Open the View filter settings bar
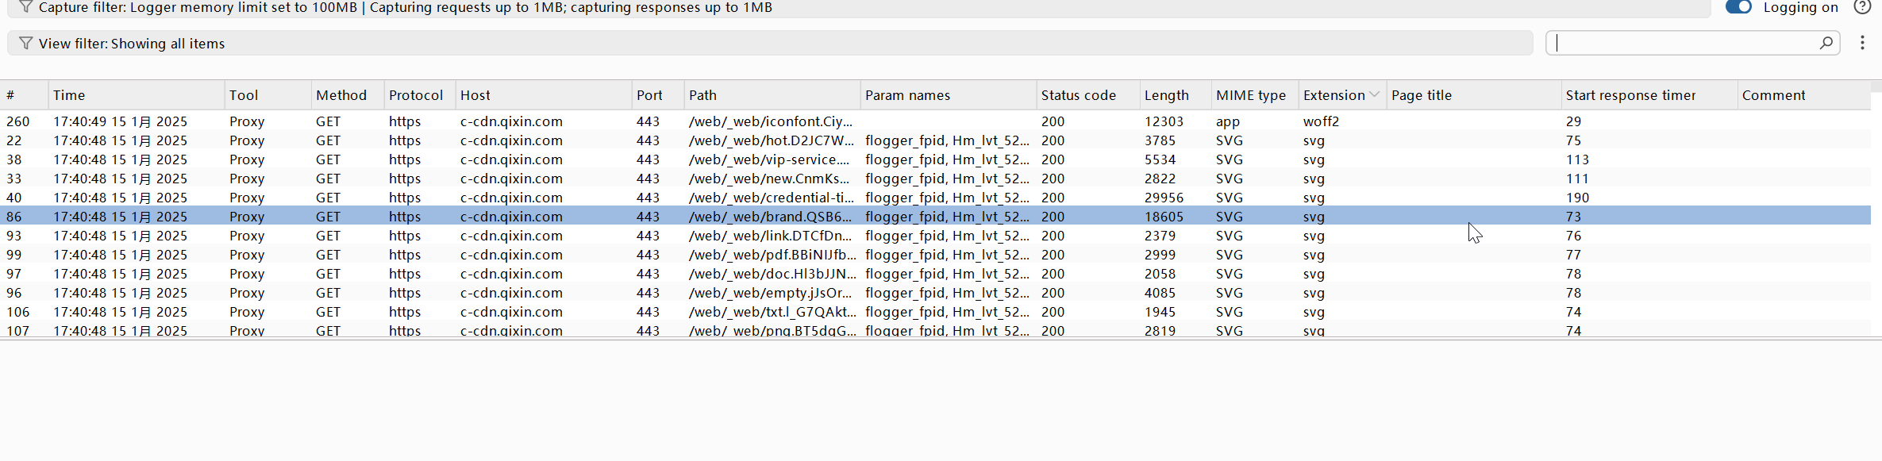 pyautogui.click(x=768, y=43)
